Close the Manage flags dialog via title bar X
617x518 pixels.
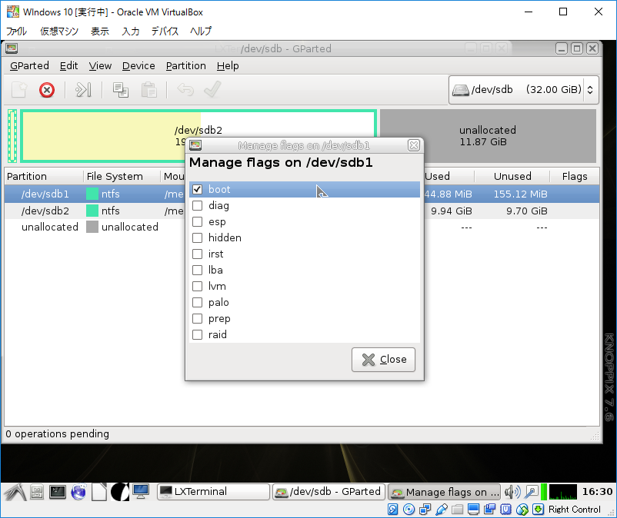(414, 145)
